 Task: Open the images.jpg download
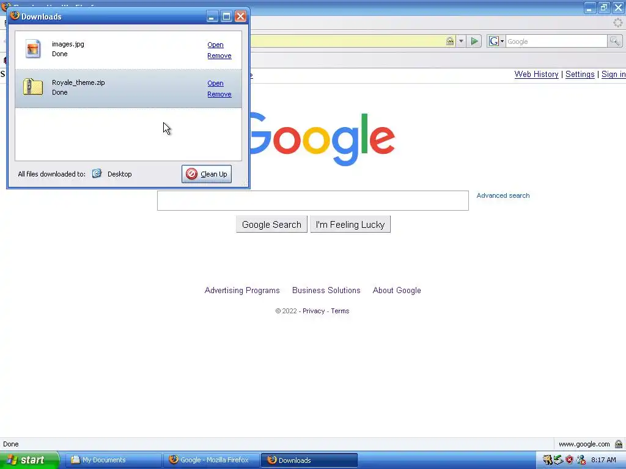pos(215,45)
